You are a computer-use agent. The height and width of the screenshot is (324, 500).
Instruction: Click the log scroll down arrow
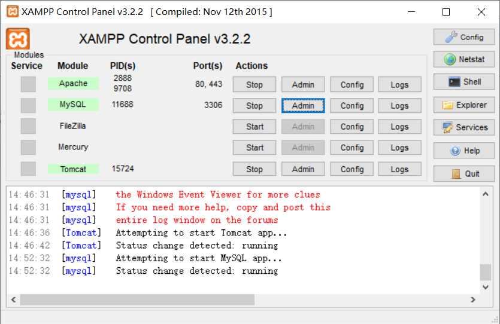486,287
